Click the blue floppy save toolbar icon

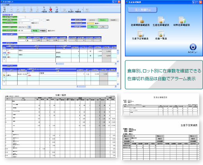(x=57, y=10)
